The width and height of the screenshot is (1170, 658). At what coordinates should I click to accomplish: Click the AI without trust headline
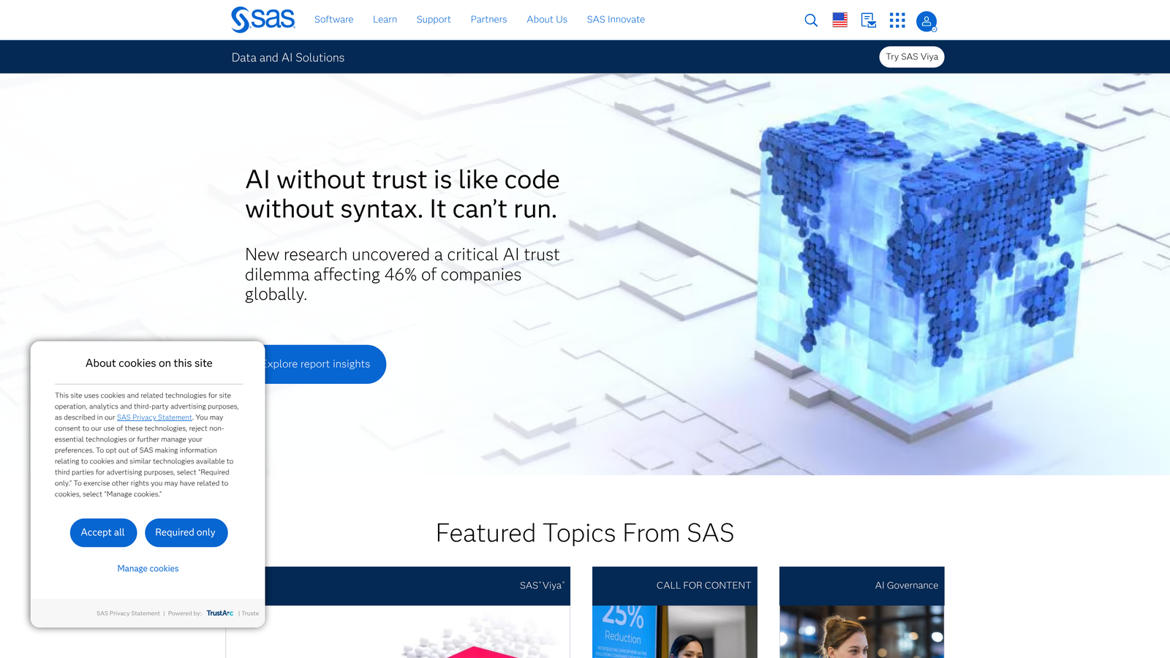(x=402, y=194)
